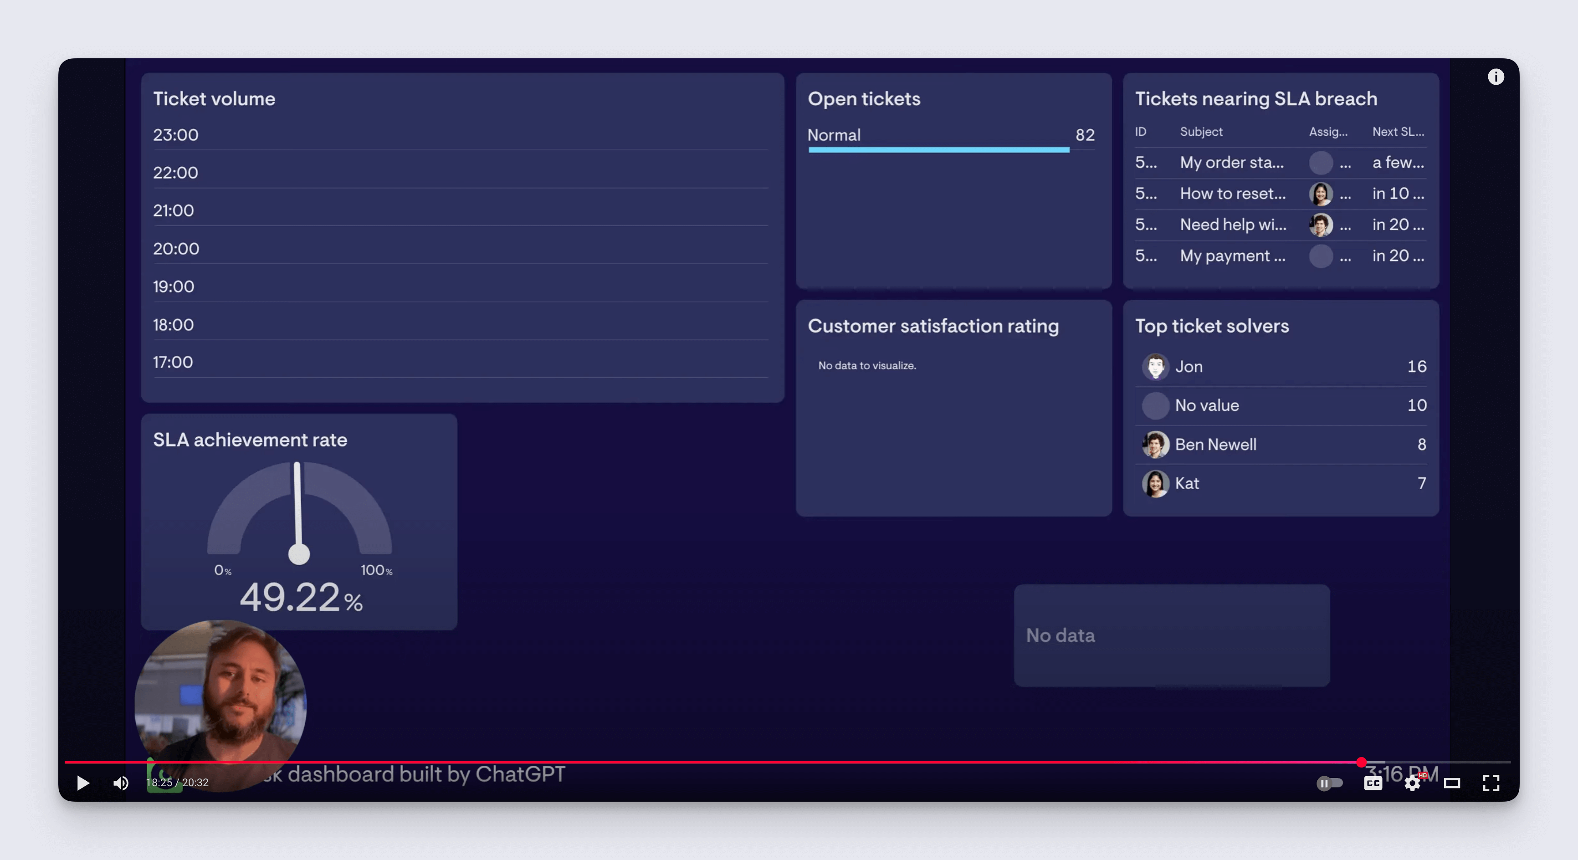This screenshot has height=860, width=1578.
Task: Click the red progress bar scrubber
Action: [x=1361, y=762]
